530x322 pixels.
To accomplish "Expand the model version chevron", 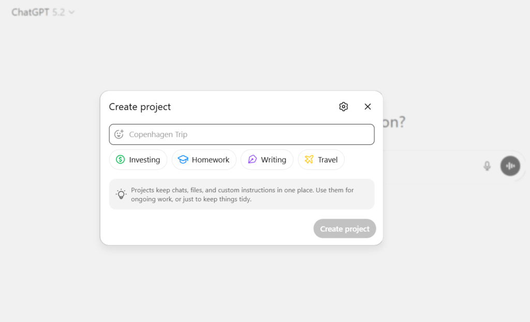I will tap(71, 12).
